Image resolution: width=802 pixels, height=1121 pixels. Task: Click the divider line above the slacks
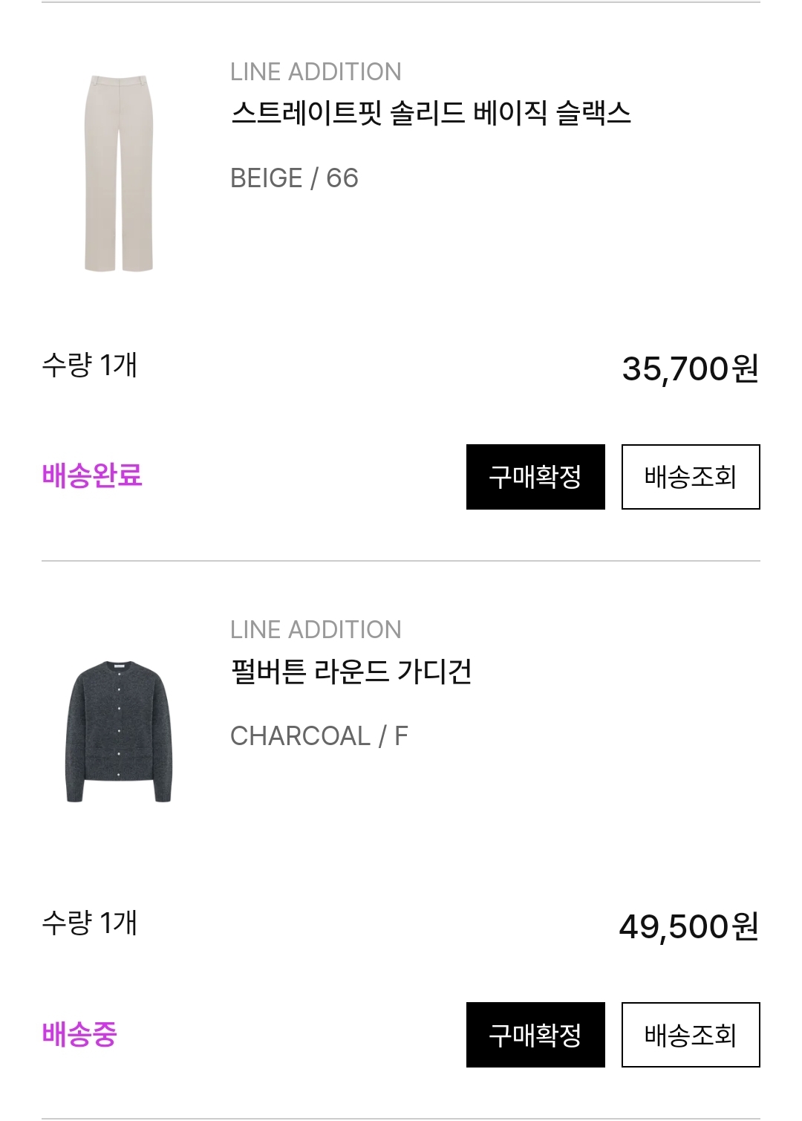(x=401, y=2)
